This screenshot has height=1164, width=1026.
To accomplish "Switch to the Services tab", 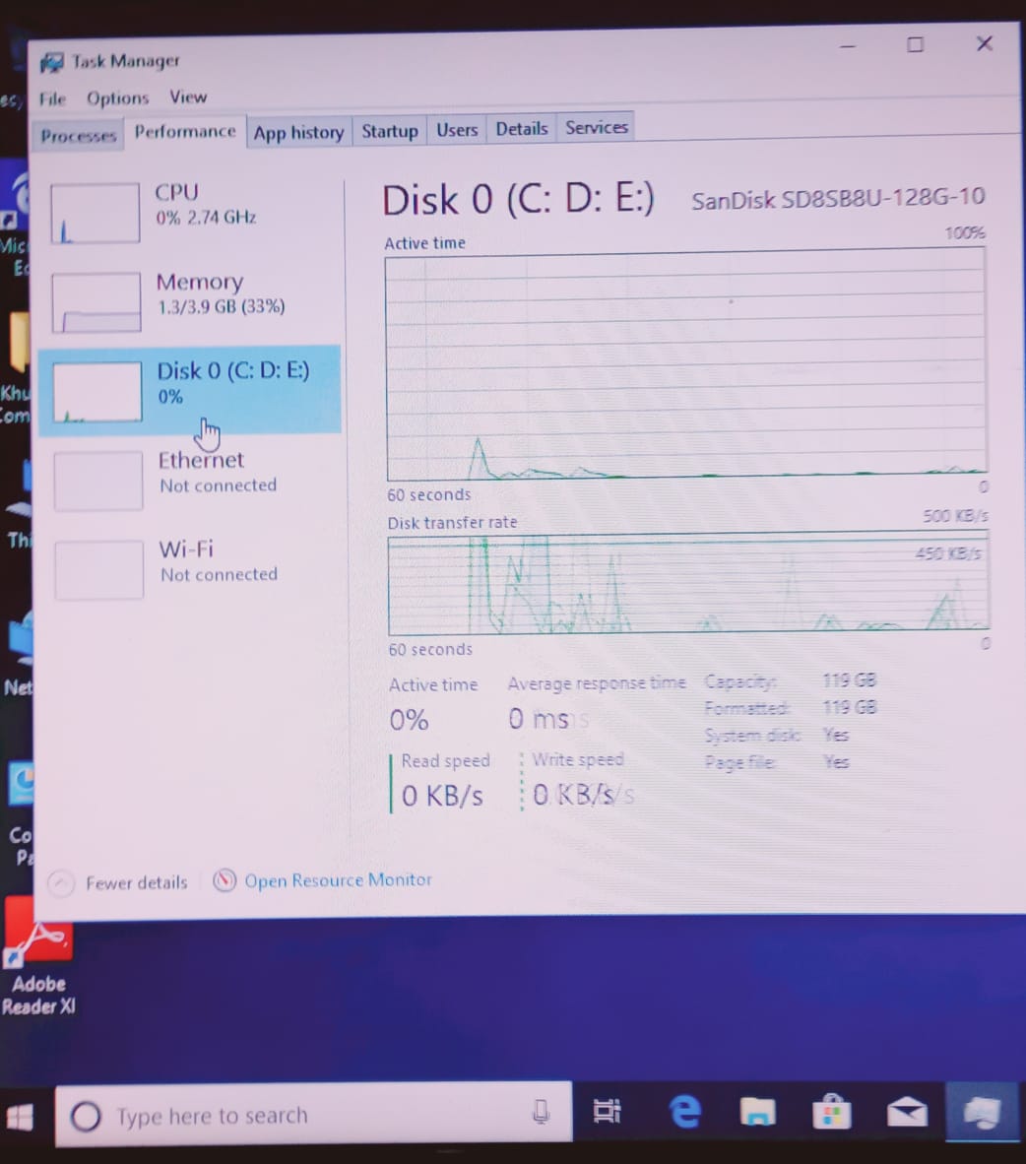I will 597,128.
